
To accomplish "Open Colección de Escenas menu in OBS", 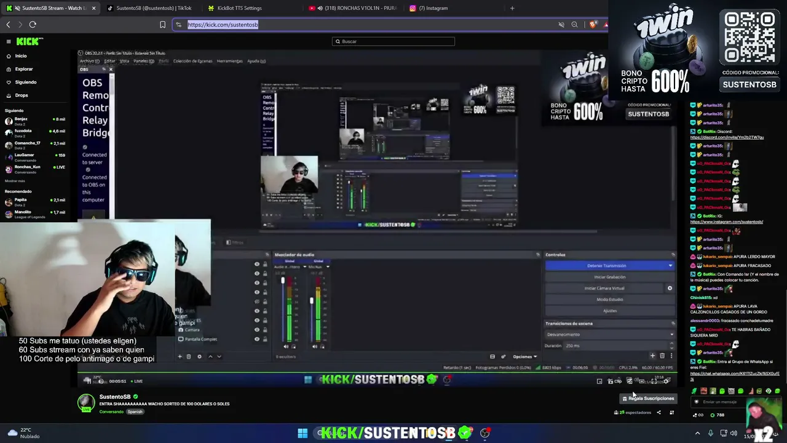I will (x=192, y=61).
